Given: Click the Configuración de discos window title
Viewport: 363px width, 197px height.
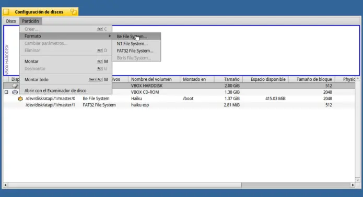Looking at the screenshot, I should coord(39,12).
